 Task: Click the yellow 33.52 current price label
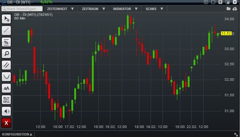tap(226, 34)
